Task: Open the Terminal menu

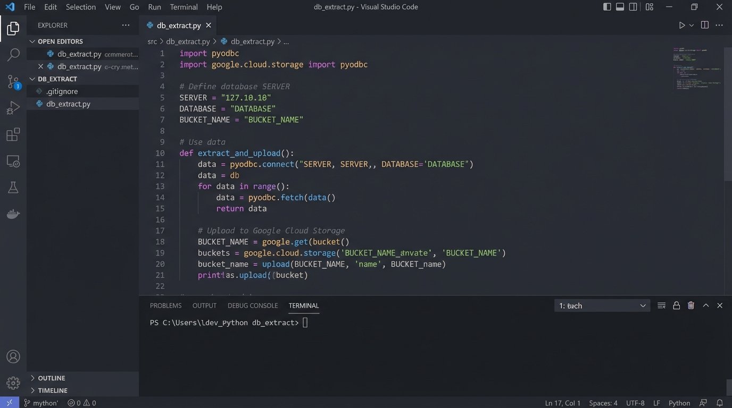Action: click(184, 7)
